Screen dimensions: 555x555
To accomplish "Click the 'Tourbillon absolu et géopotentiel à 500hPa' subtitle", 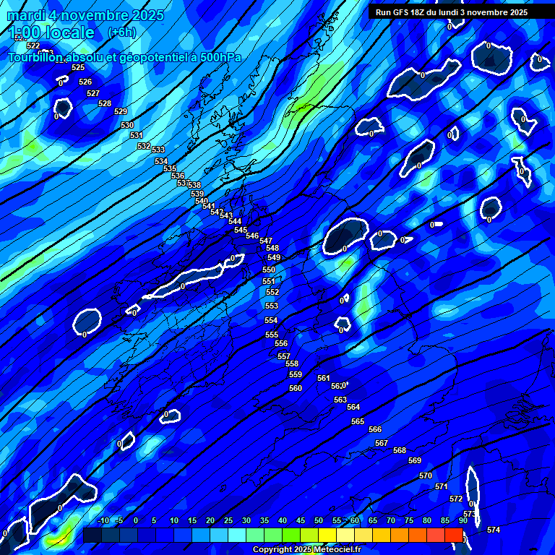I will [x=125, y=57].
